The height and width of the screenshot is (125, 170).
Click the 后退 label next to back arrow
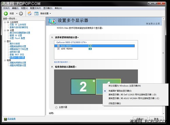(12, 14)
